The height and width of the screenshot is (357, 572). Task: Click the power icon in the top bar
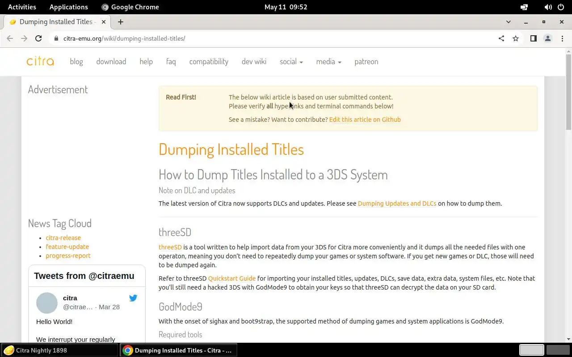pyautogui.click(x=561, y=7)
